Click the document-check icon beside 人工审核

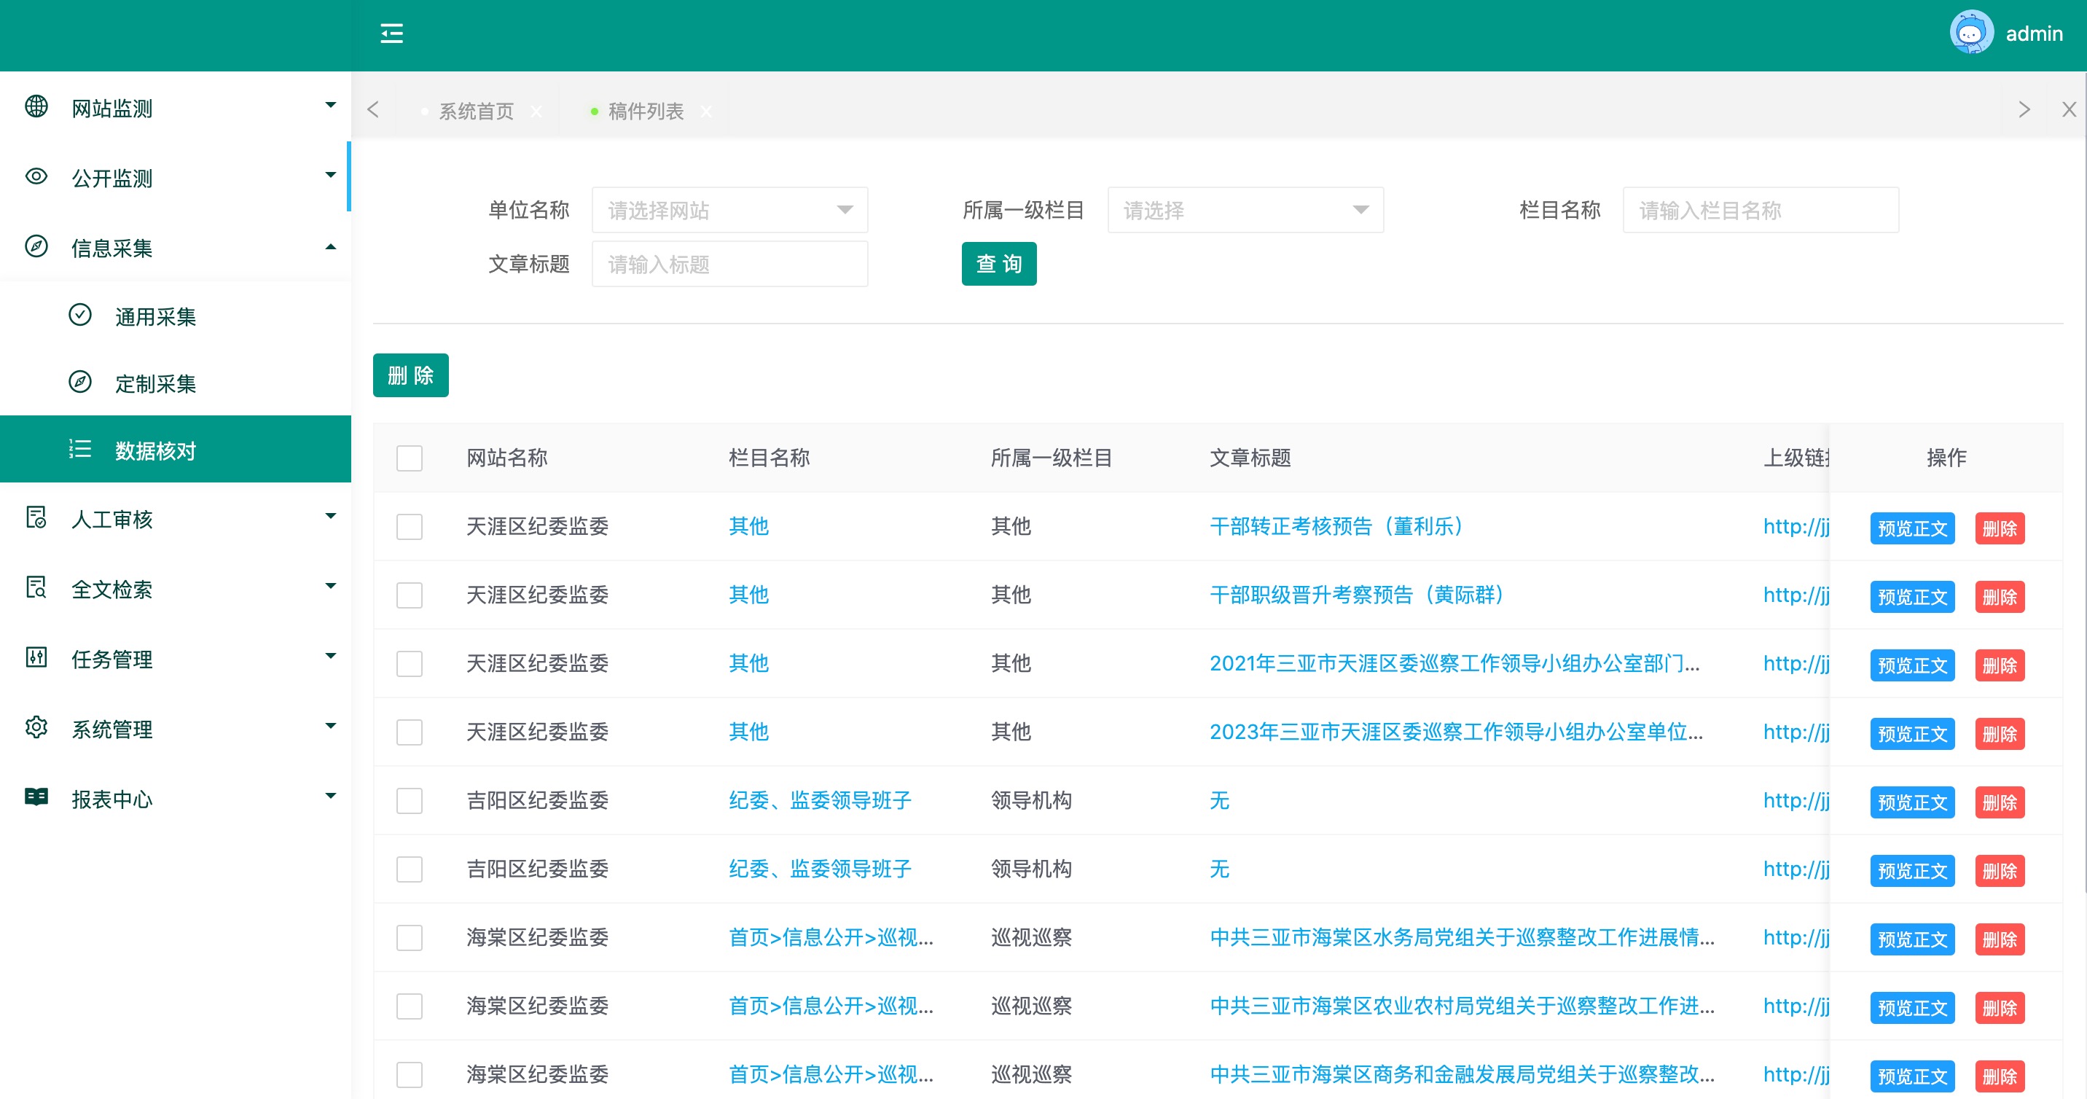click(36, 517)
